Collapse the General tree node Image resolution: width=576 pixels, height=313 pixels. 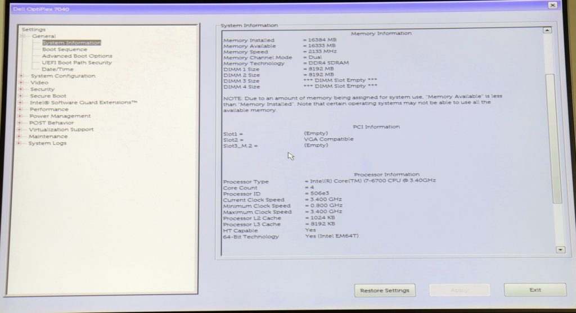click(x=22, y=36)
